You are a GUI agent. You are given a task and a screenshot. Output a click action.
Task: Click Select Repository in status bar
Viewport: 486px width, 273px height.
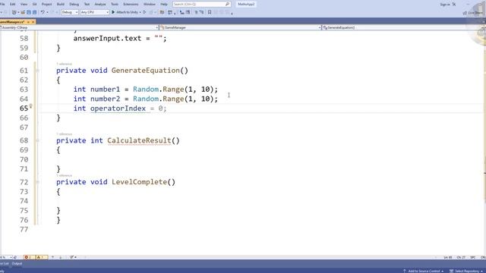click(x=467, y=271)
